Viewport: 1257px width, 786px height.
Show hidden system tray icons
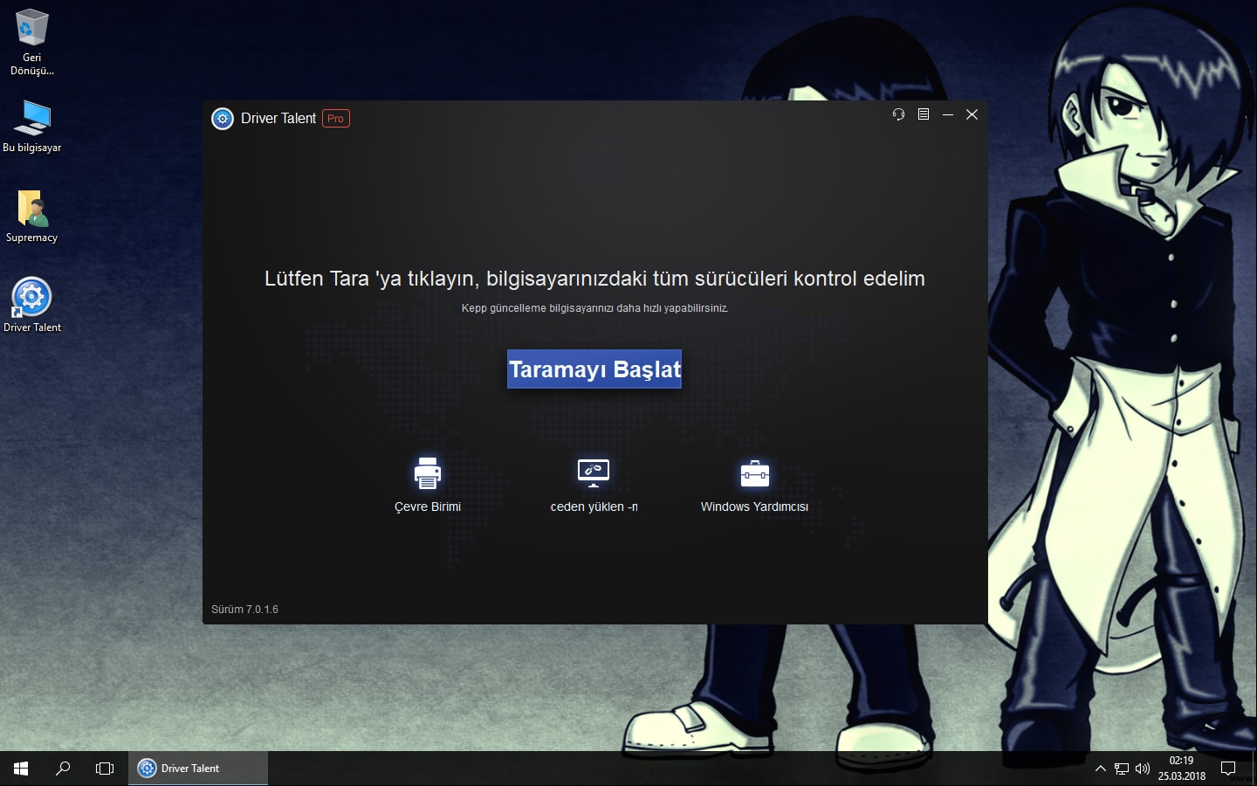click(1100, 769)
